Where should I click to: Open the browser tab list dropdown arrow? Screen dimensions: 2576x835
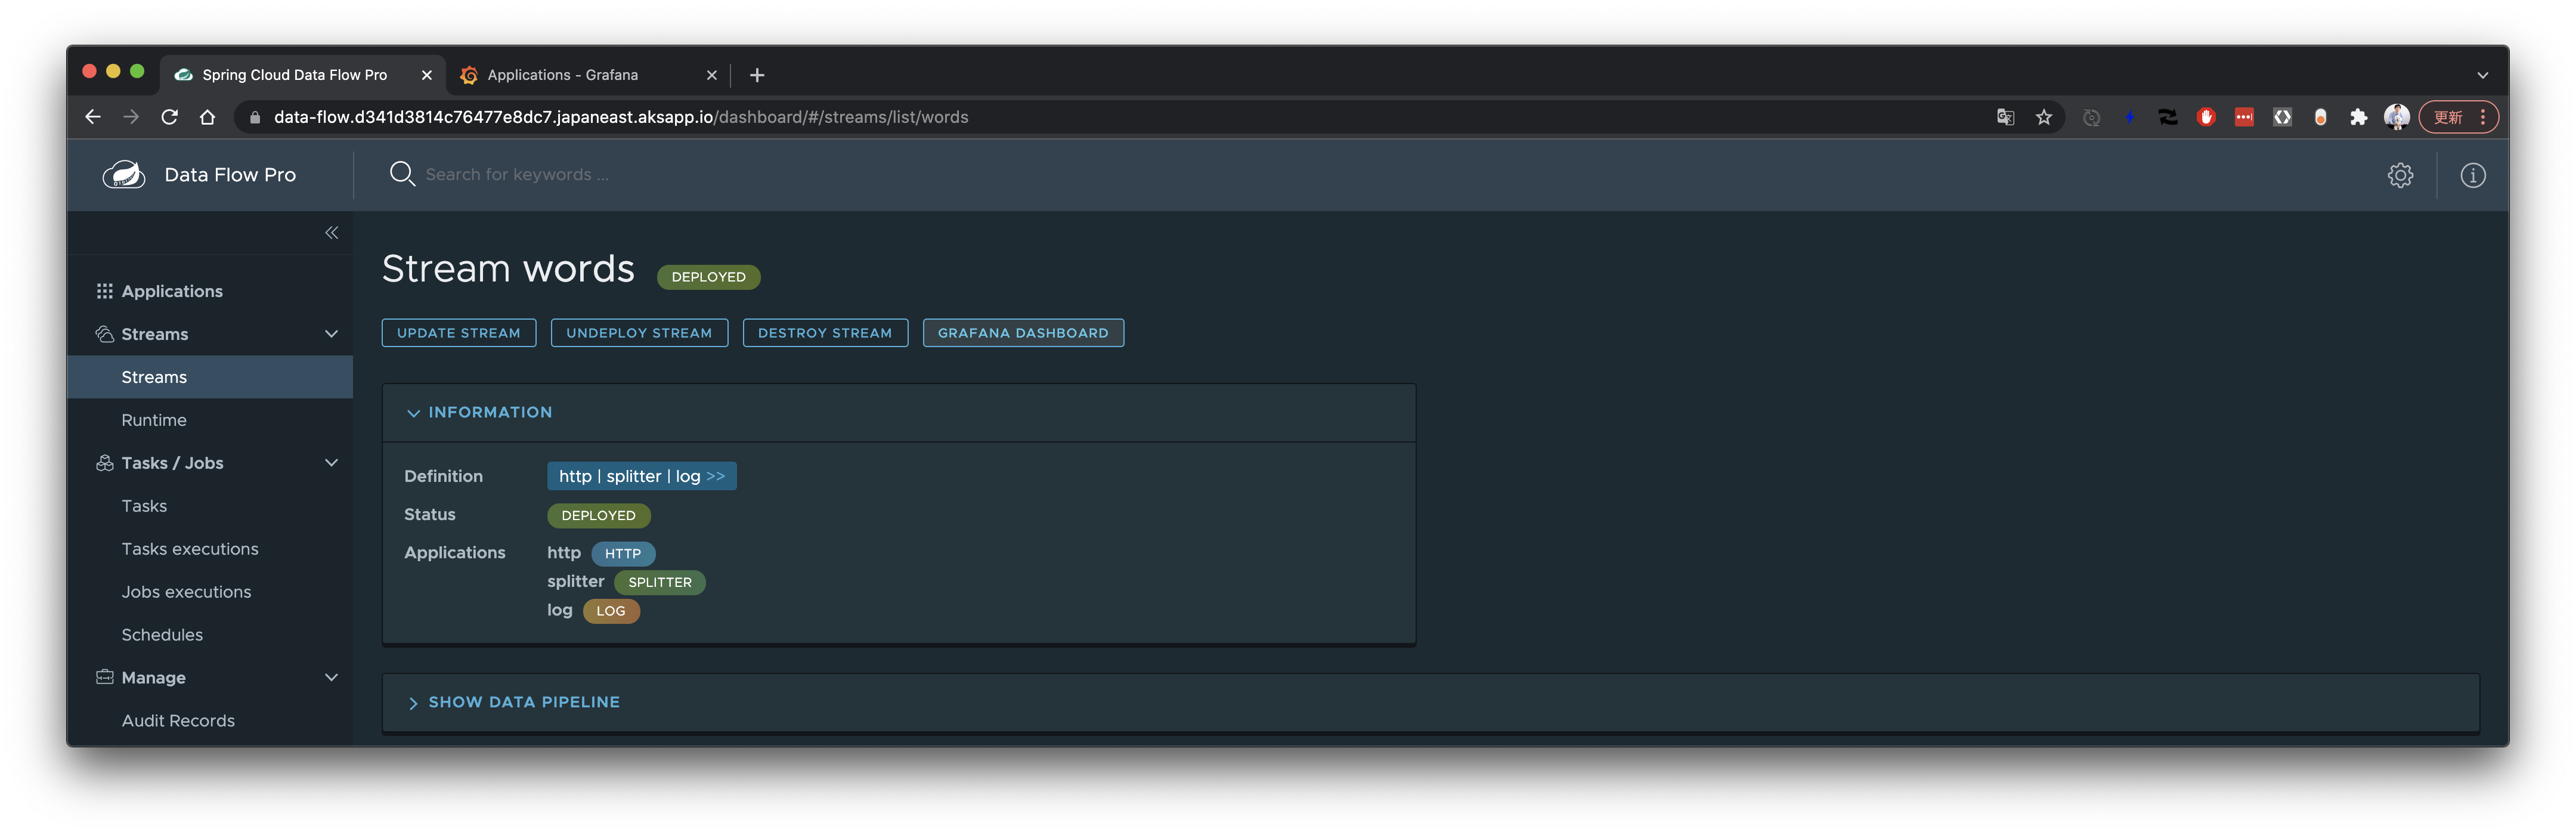click(2482, 75)
